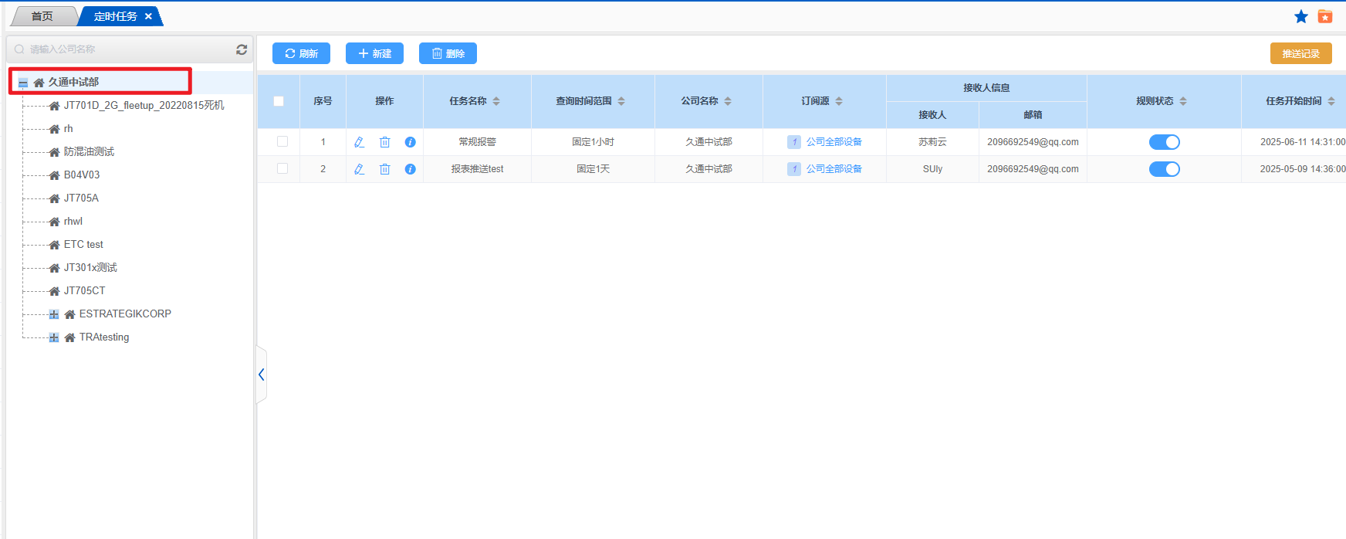Click the 新建 button
Image resolution: width=1346 pixels, height=539 pixels.
click(x=374, y=53)
